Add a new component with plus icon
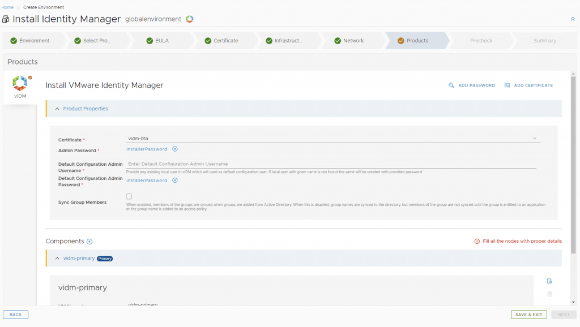Image resolution: width=580 pixels, height=327 pixels. (89, 242)
